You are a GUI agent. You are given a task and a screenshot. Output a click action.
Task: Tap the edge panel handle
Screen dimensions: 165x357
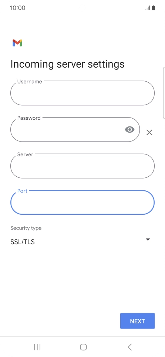164,93
